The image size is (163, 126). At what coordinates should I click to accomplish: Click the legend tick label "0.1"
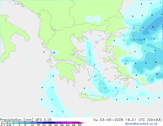(3, 125)
